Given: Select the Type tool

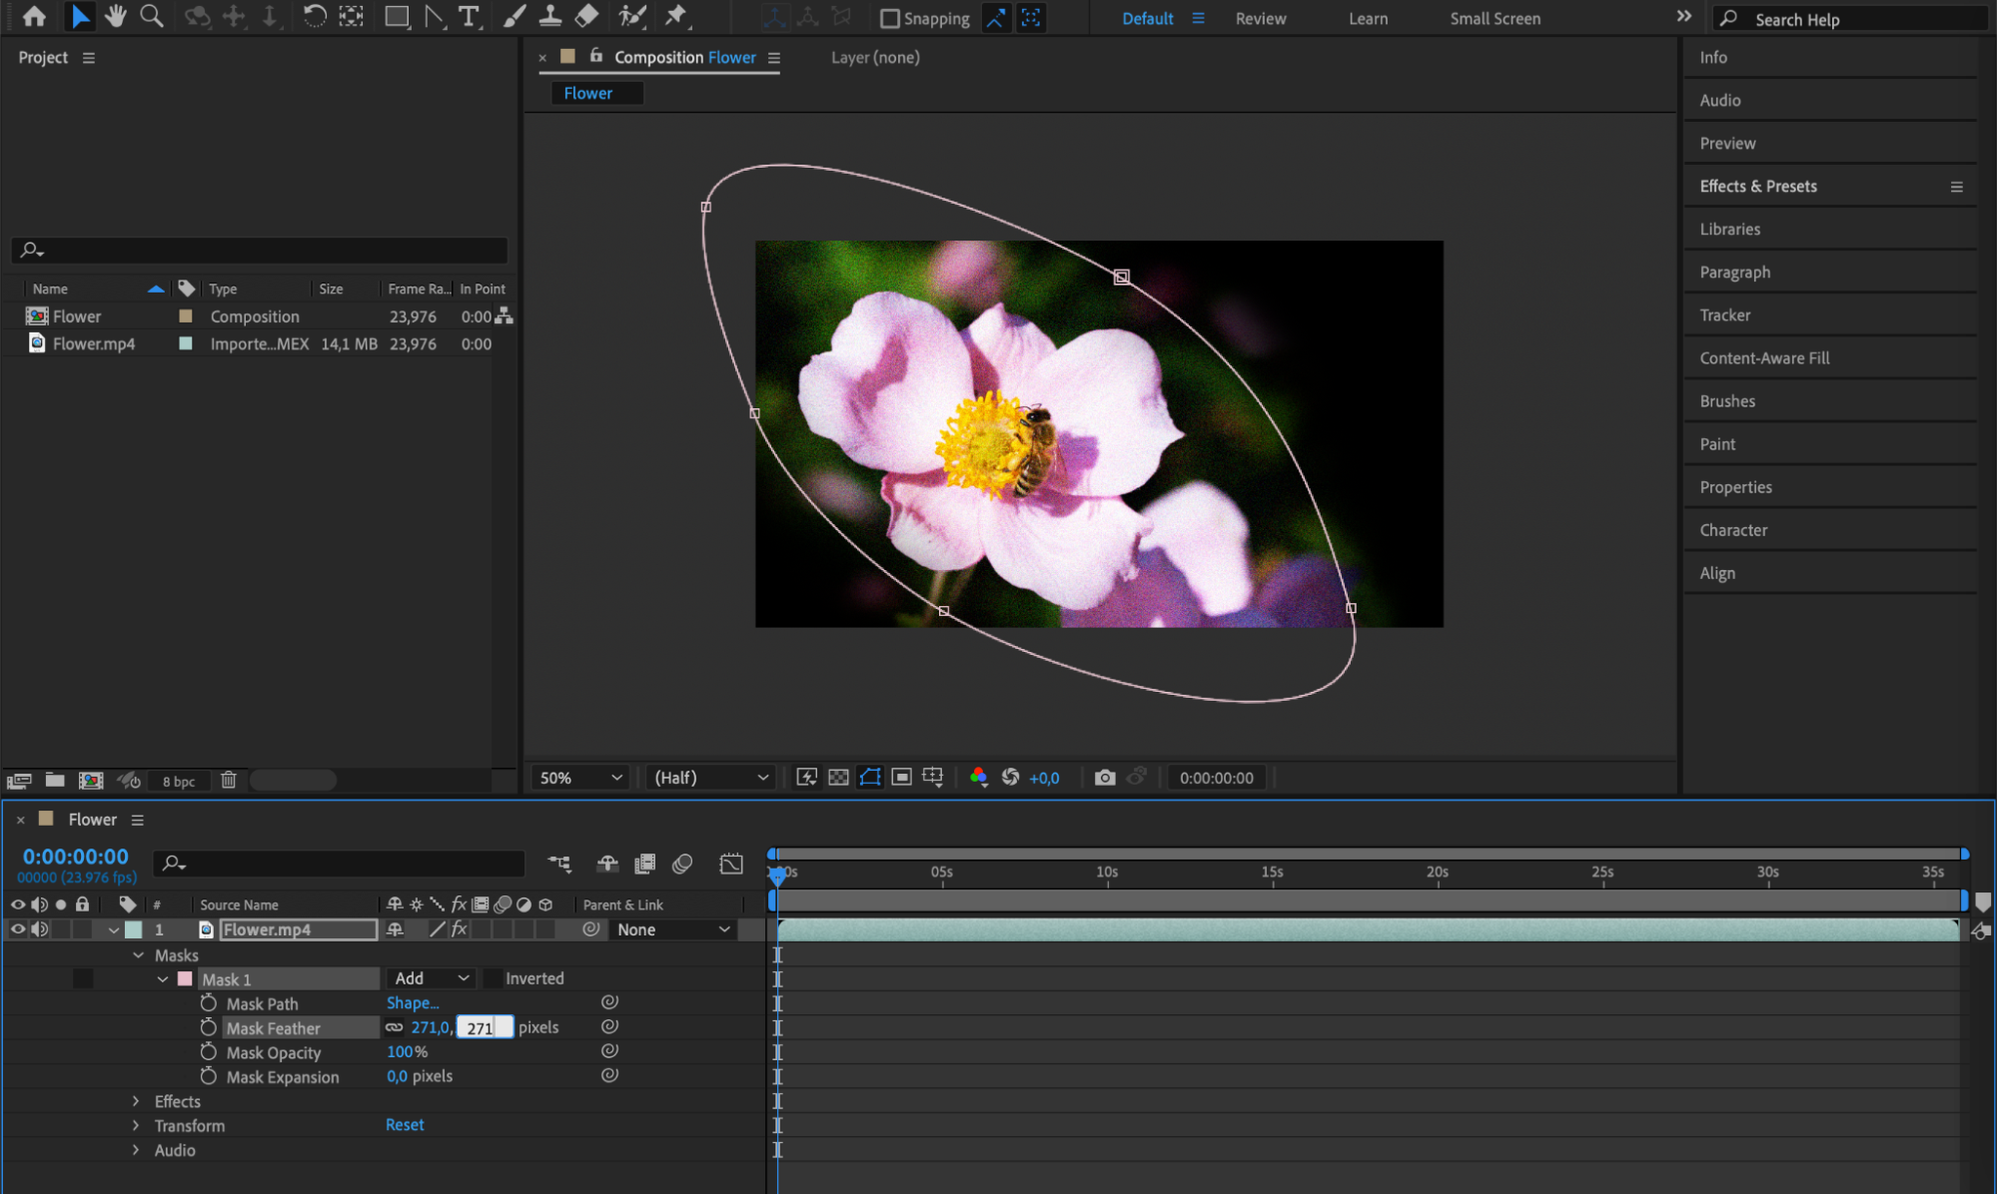Looking at the screenshot, I should (x=468, y=16).
